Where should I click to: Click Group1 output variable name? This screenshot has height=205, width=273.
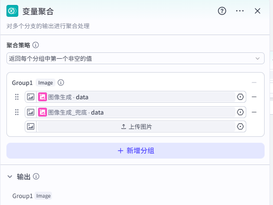pos(22,196)
